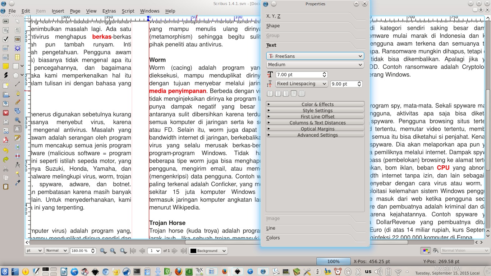Select the Insert Image Frame tool
Viewport: 491px width, 276px height.
[x=17, y=38]
